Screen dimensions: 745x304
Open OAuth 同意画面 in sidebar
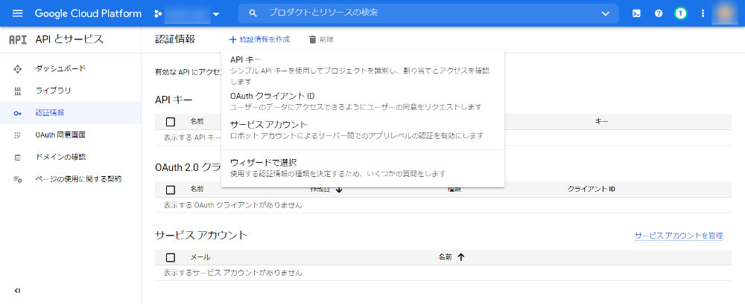pos(60,135)
